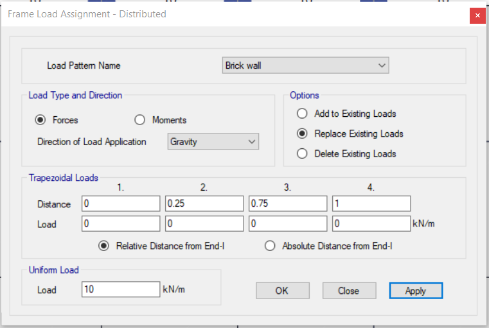Choose Delete Existing Loads option
The width and height of the screenshot is (489, 328).
302,154
